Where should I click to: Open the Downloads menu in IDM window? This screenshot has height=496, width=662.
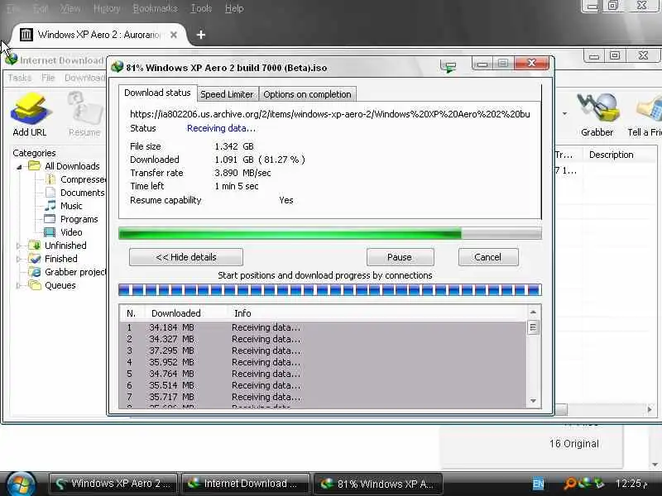84,78
